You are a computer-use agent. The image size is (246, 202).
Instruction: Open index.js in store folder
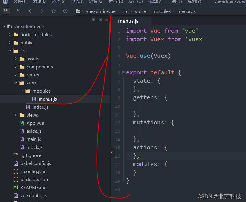point(40,107)
